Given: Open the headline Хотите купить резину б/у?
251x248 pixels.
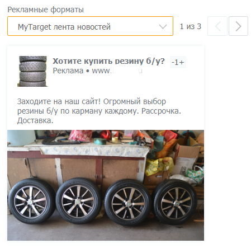Looking at the screenshot, I should [x=108, y=61].
